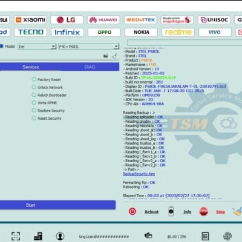This screenshot has width=242, height=242.
Task: Click the phone info icon
Action: tap(171, 211)
